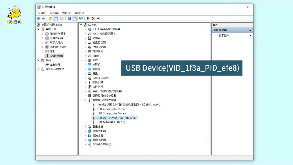
Task: Click the black down-arrow disable device icon
Action: pos(98,18)
